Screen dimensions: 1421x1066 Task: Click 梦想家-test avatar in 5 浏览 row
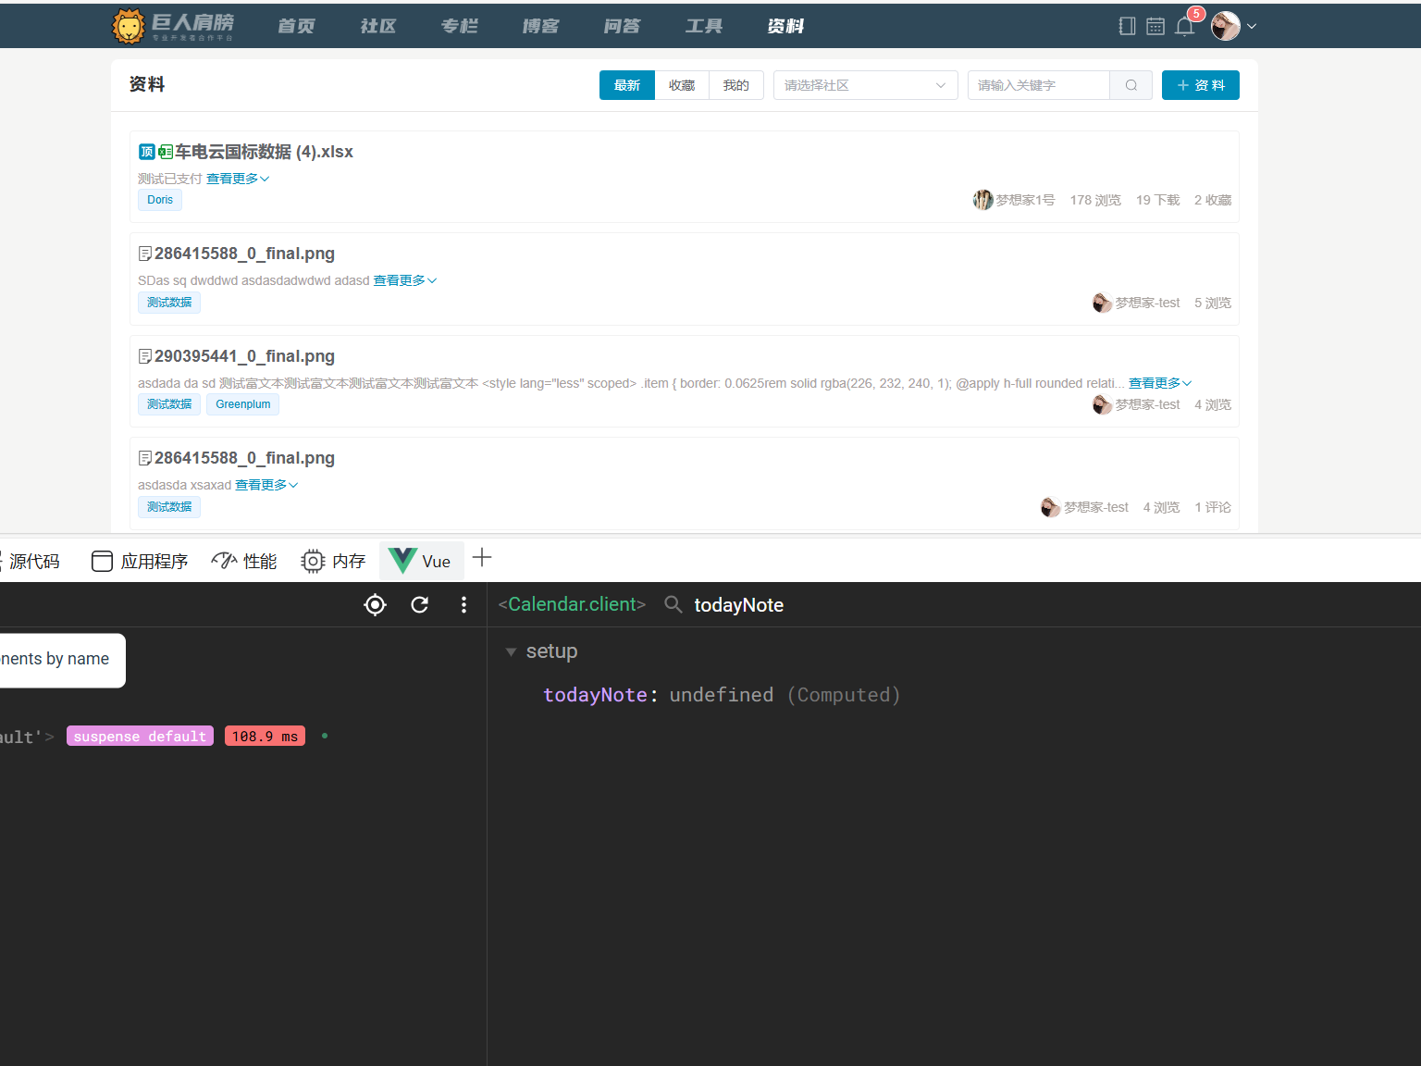[1102, 303]
